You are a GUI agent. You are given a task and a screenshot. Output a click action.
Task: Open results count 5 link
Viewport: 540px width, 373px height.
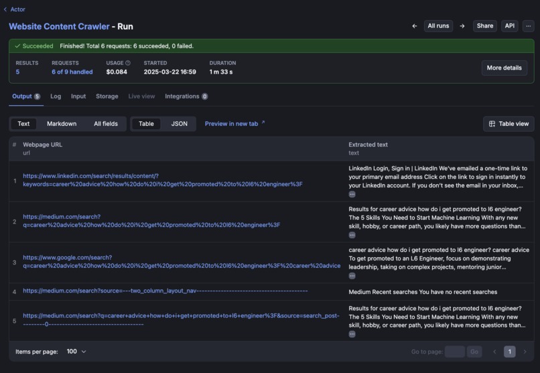pos(17,72)
